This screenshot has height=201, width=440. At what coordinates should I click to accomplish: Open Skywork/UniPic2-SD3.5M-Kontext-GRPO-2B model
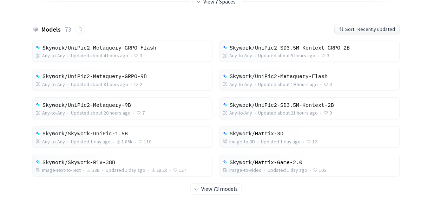coord(309,51)
